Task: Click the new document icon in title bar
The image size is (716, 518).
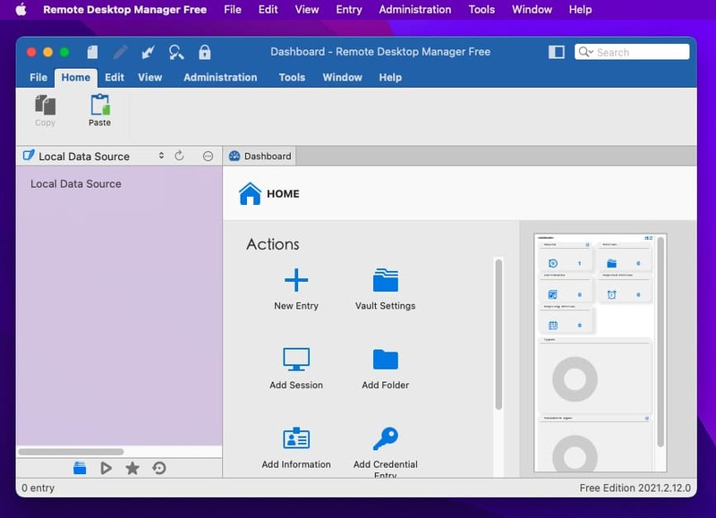Action: click(x=92, y=52)
